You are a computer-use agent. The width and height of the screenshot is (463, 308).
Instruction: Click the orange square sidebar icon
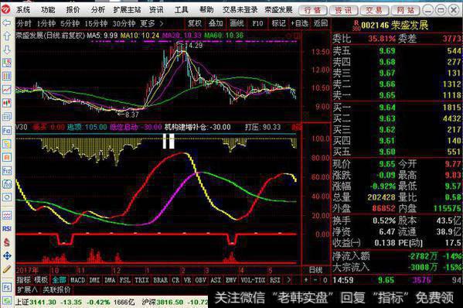6,157
